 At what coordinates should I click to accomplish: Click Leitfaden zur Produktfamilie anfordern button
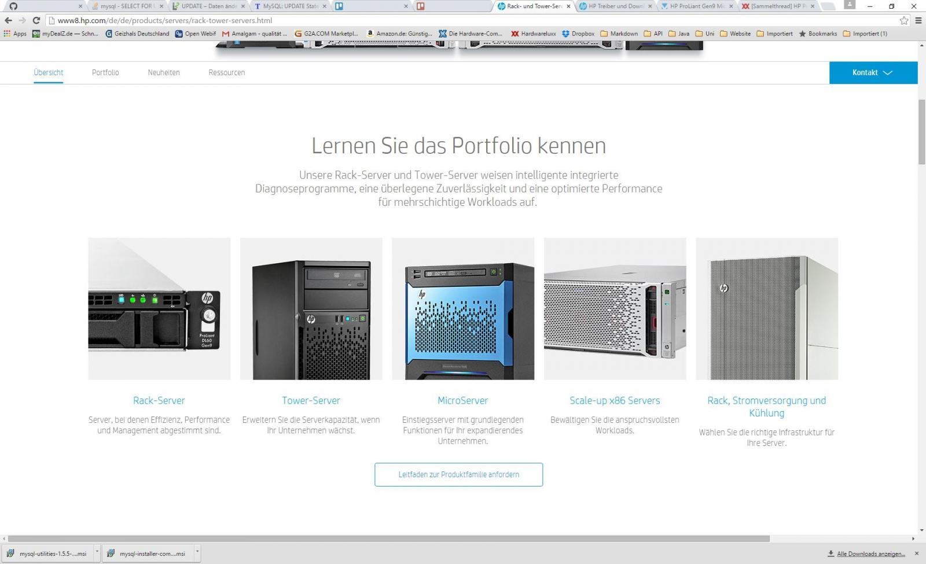click(x=459, y=474)
